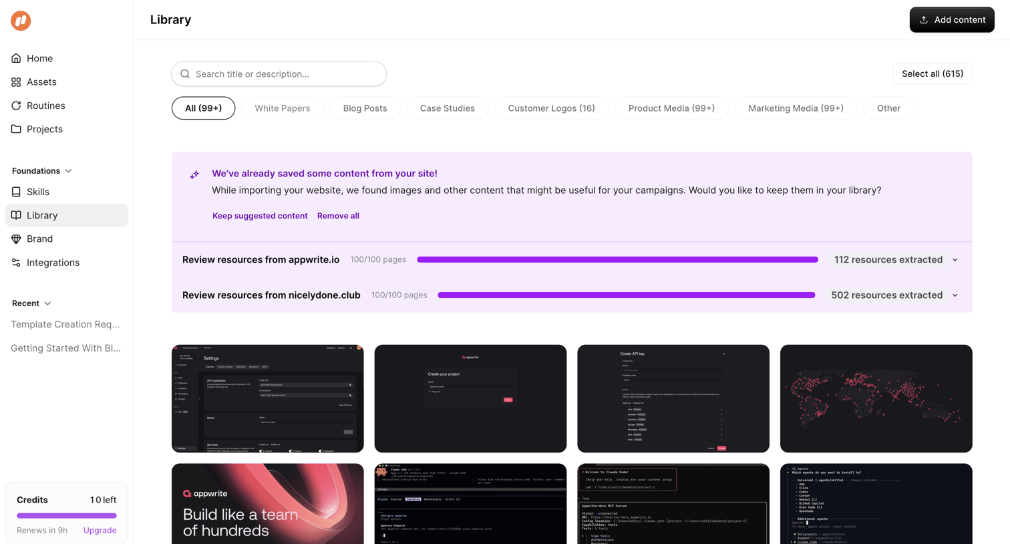Select the All (99+) filter tab

[203, 108]
